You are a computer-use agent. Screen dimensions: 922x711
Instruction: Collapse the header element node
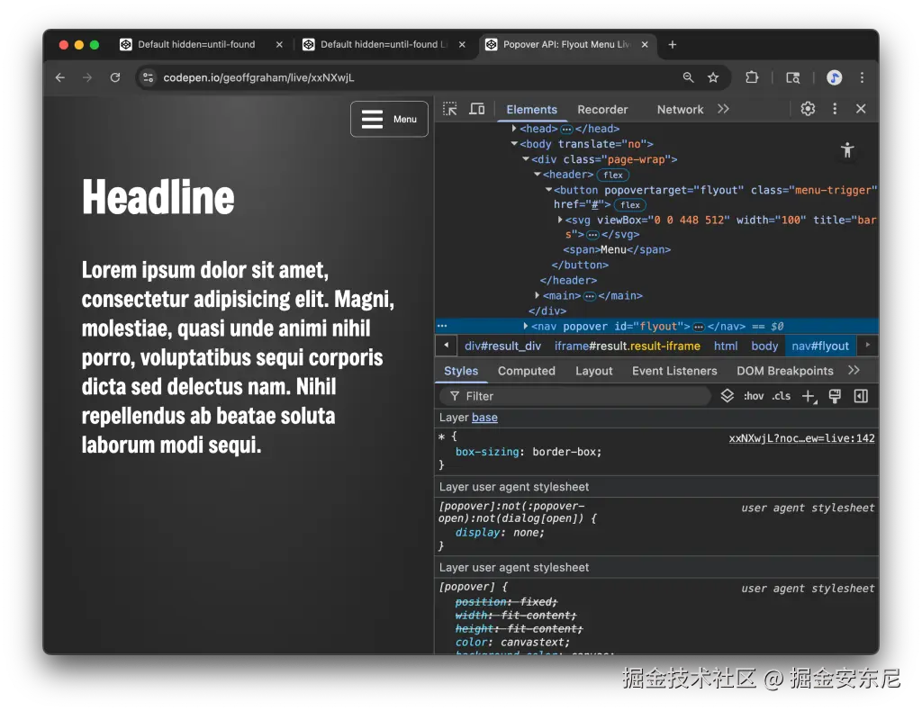(537, 174)
